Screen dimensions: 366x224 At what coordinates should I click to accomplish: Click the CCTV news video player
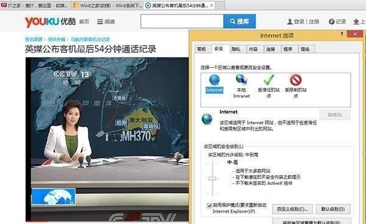107,139
